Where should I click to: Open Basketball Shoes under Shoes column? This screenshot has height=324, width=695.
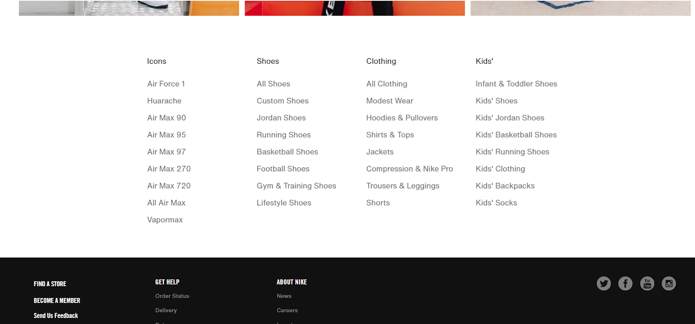coord(287,152)
